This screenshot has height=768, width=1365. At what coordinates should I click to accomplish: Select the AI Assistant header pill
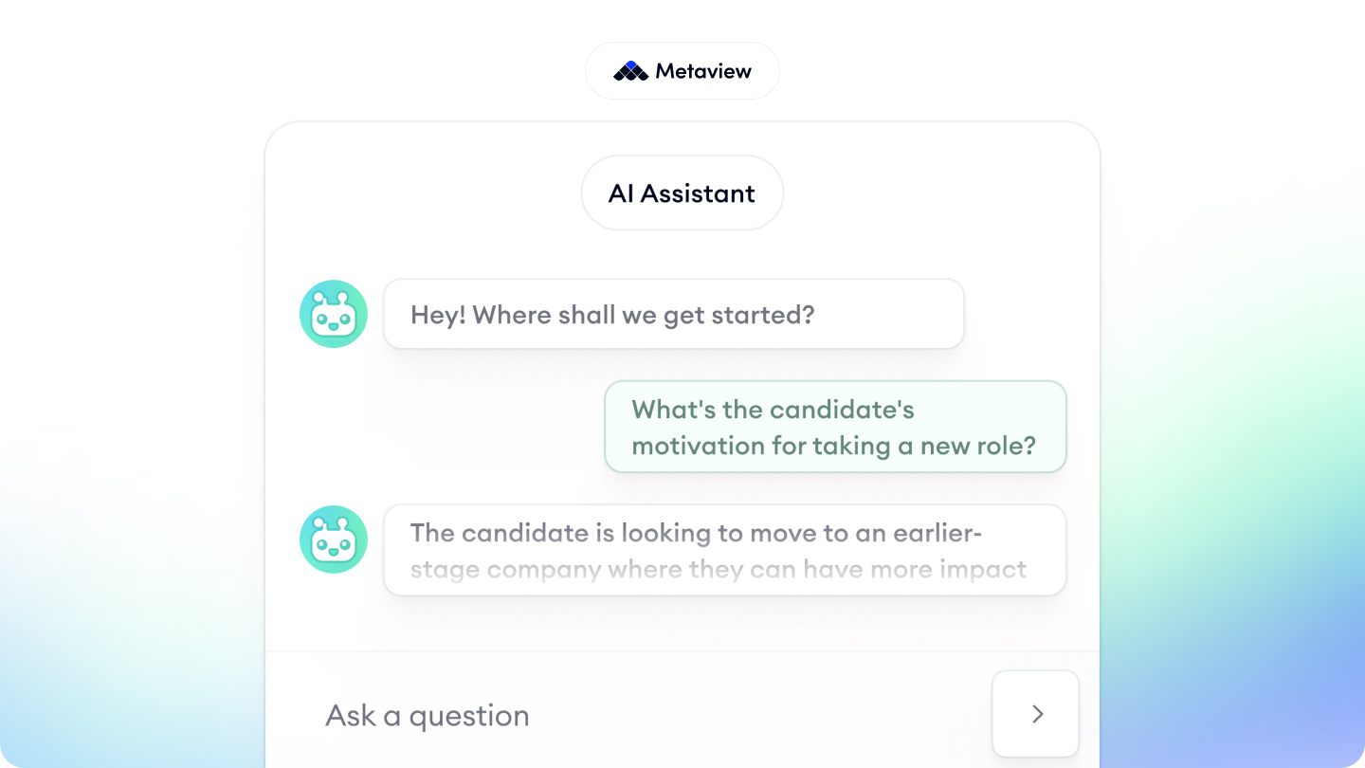click(682, 193)
